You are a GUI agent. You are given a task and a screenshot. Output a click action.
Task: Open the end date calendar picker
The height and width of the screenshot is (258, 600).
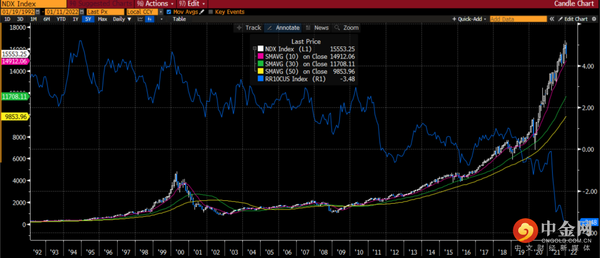point(81,11)
